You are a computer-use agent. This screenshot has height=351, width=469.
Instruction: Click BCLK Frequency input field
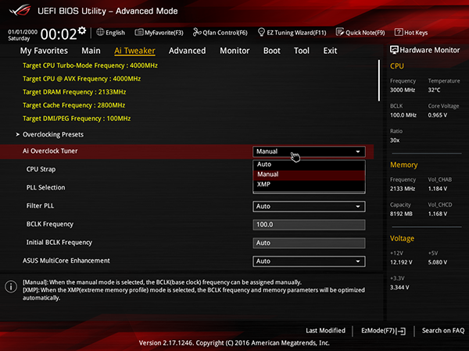(309, 225)
